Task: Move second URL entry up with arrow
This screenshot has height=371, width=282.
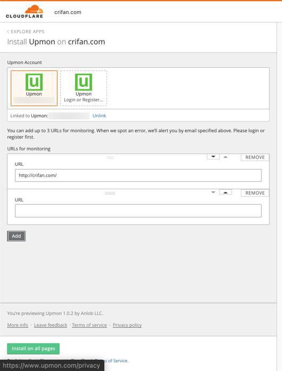Action: click(226, 192)
